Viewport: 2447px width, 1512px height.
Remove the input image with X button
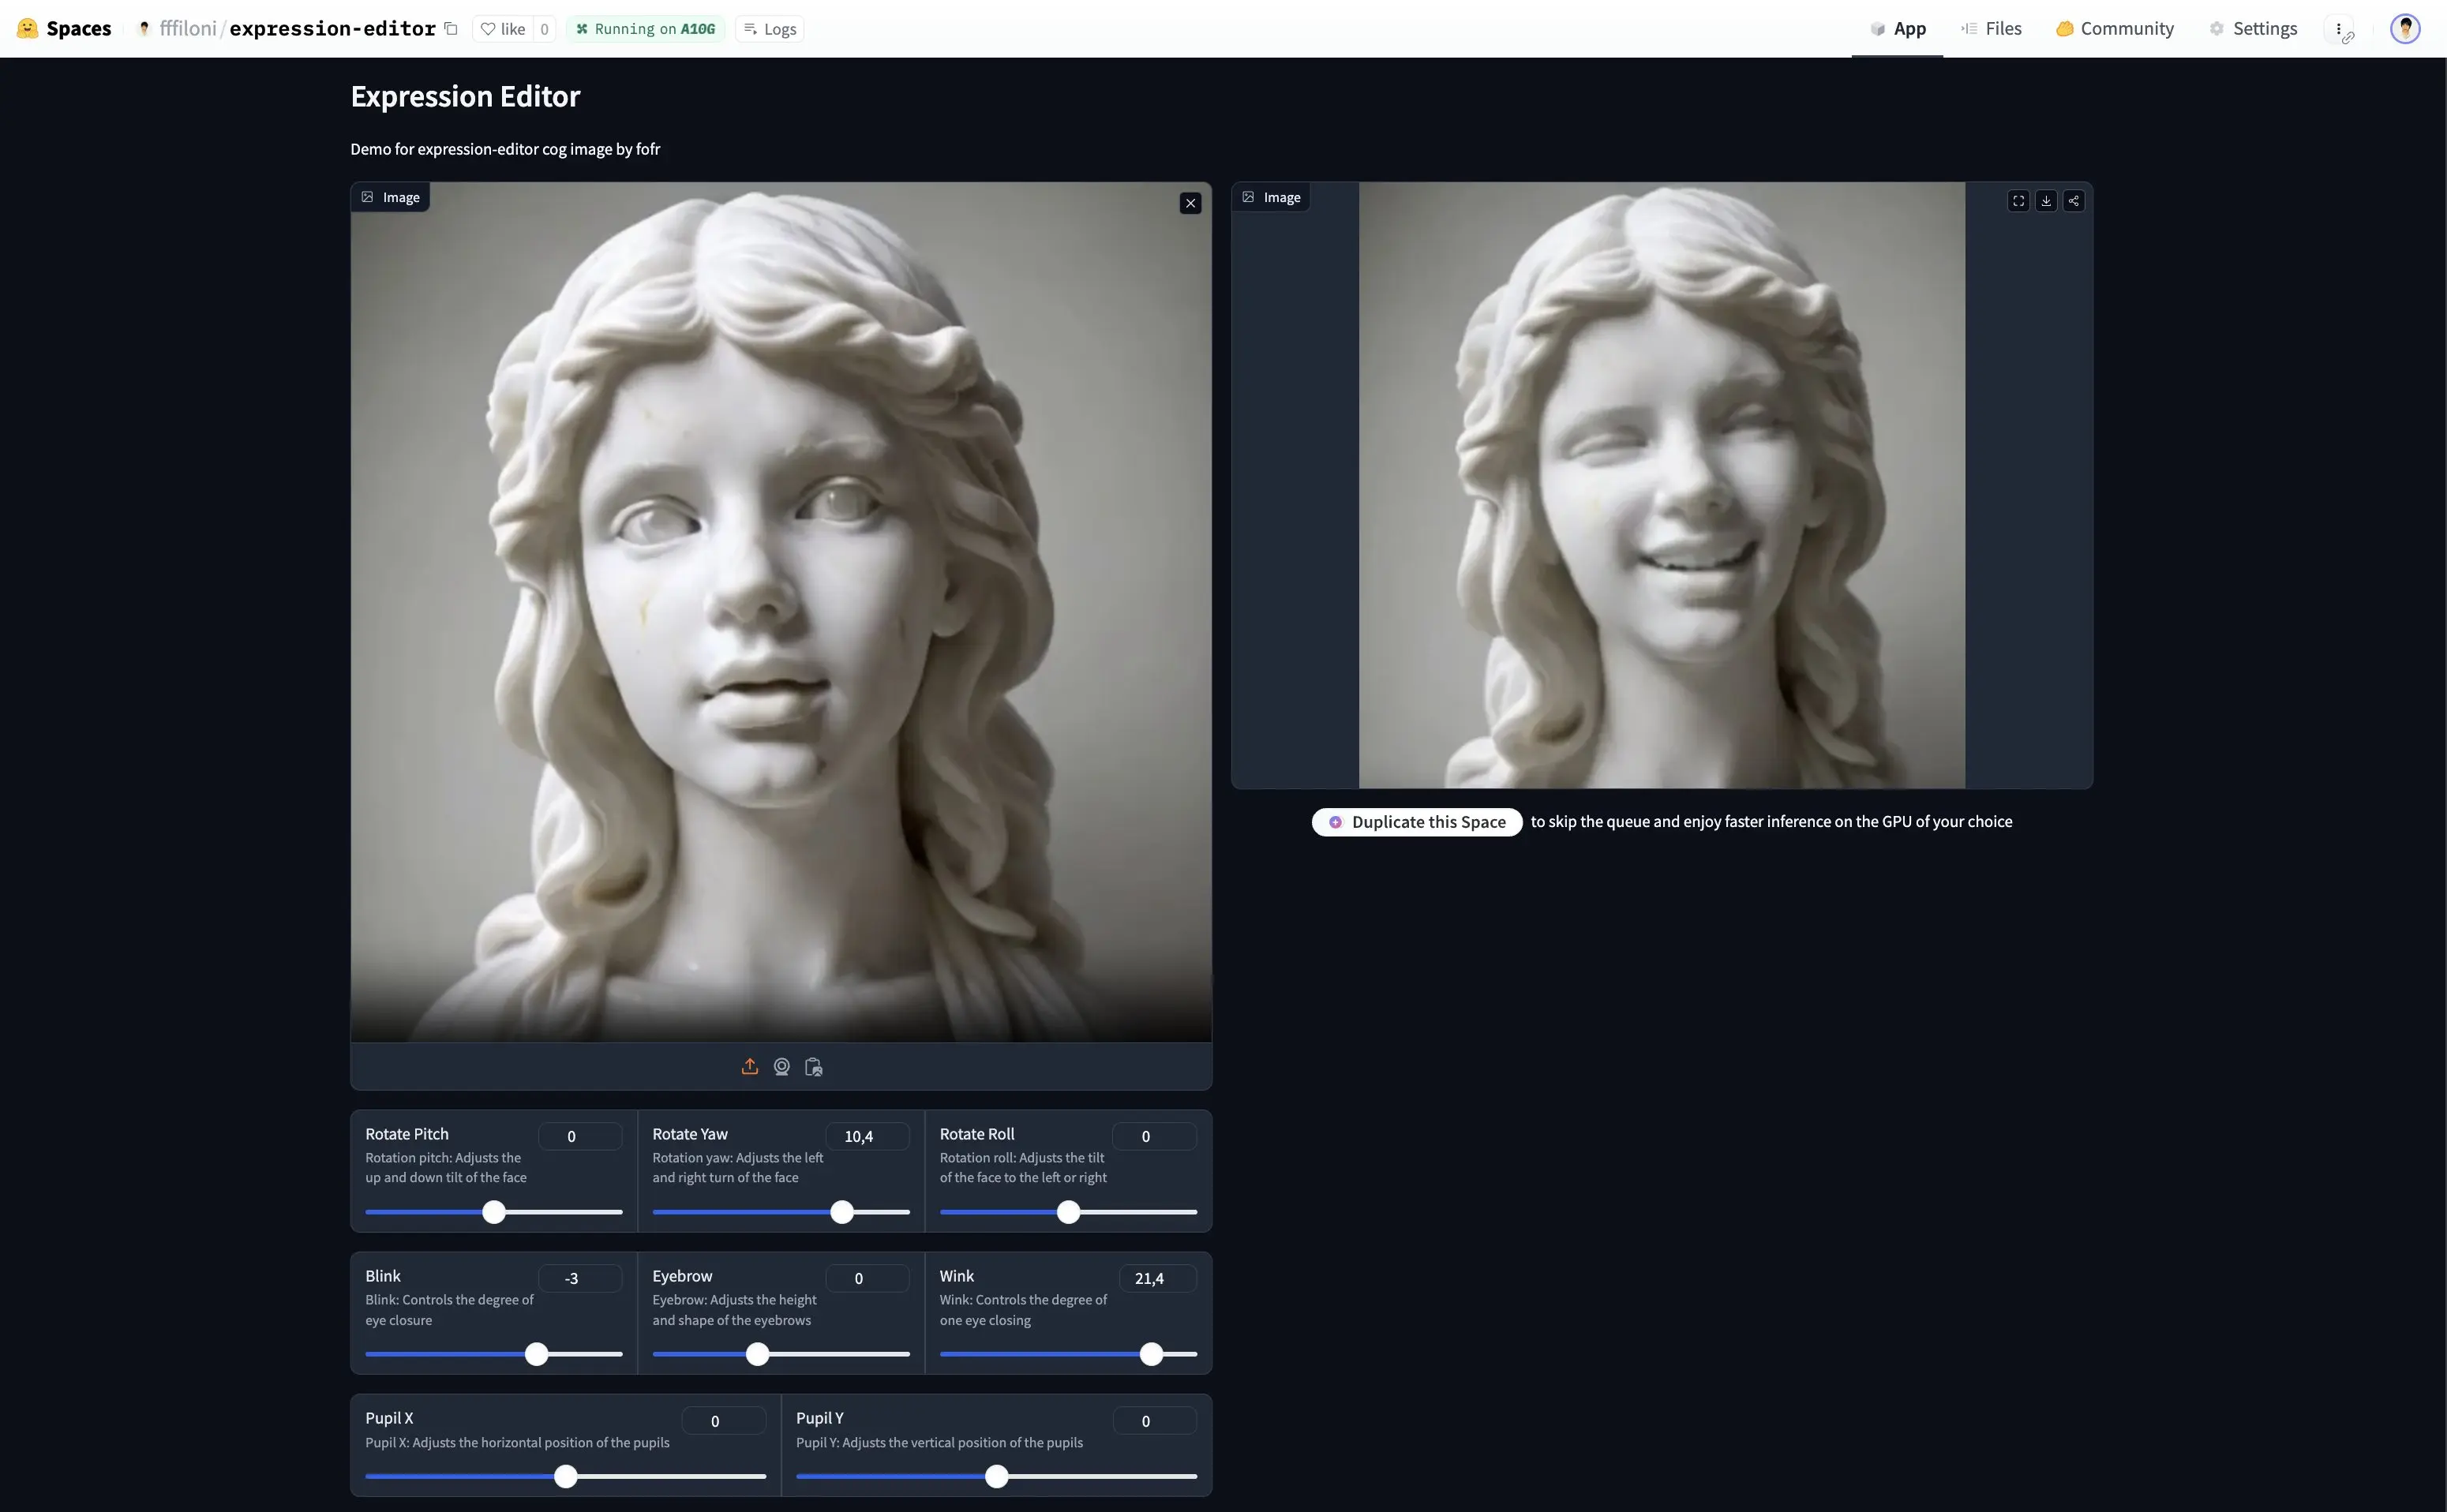pos(1190,203)
